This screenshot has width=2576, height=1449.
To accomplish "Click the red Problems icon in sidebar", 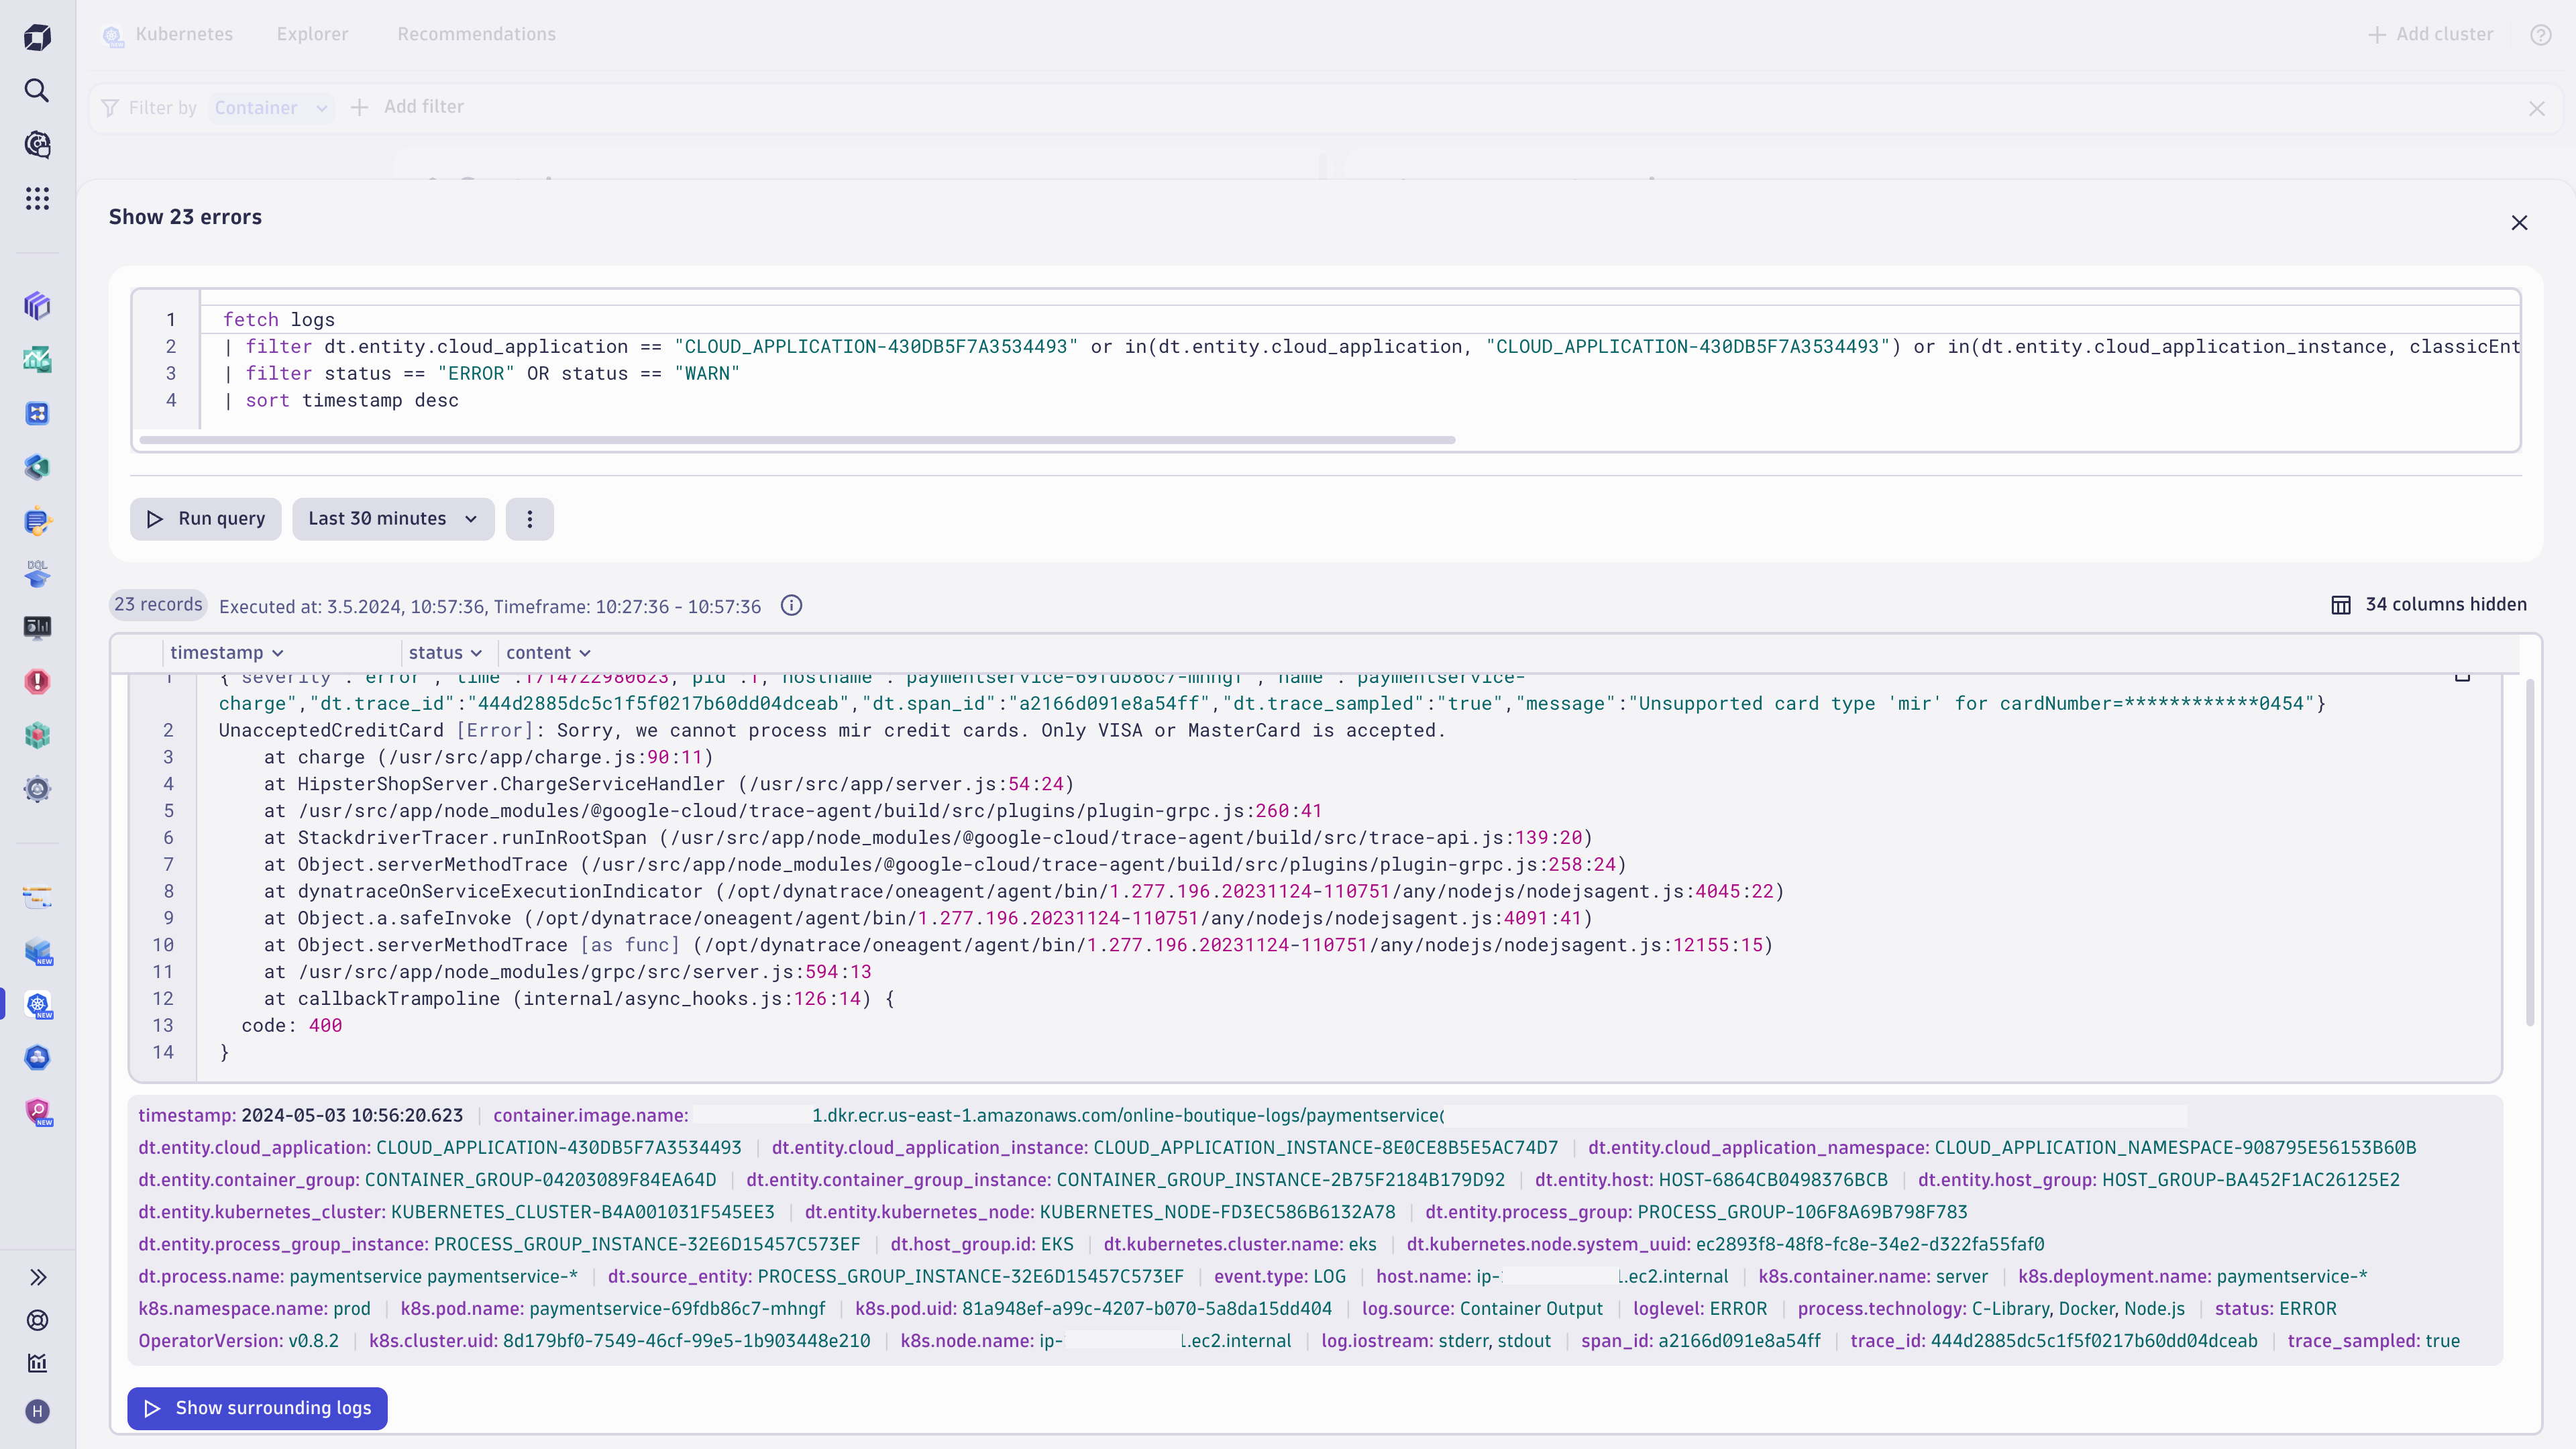I will (37, 681).
